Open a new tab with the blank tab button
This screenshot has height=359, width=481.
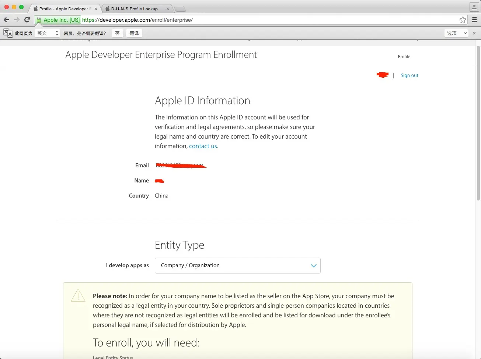[179, 9]
